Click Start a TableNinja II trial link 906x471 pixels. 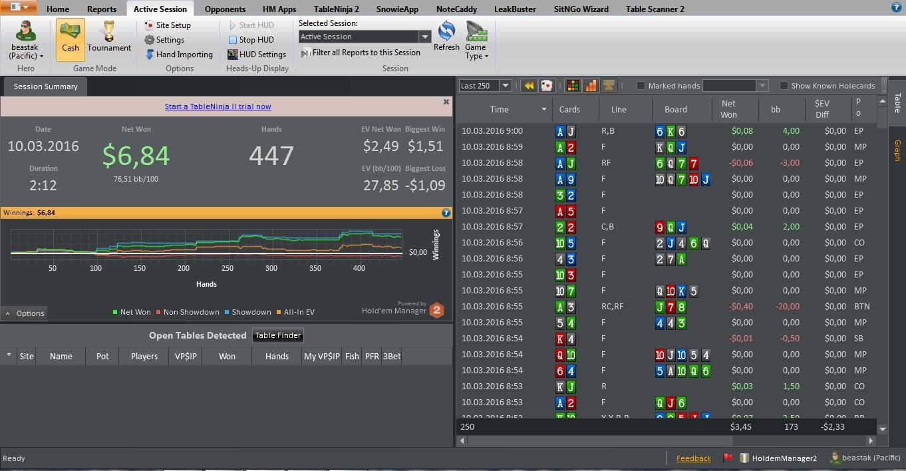coord(218,106)
